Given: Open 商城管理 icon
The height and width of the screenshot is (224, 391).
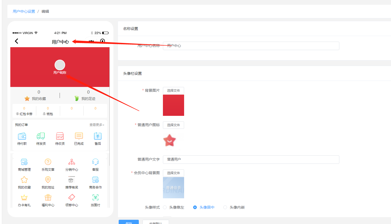Looking at the screenshot, I should (x=24, y=162).
